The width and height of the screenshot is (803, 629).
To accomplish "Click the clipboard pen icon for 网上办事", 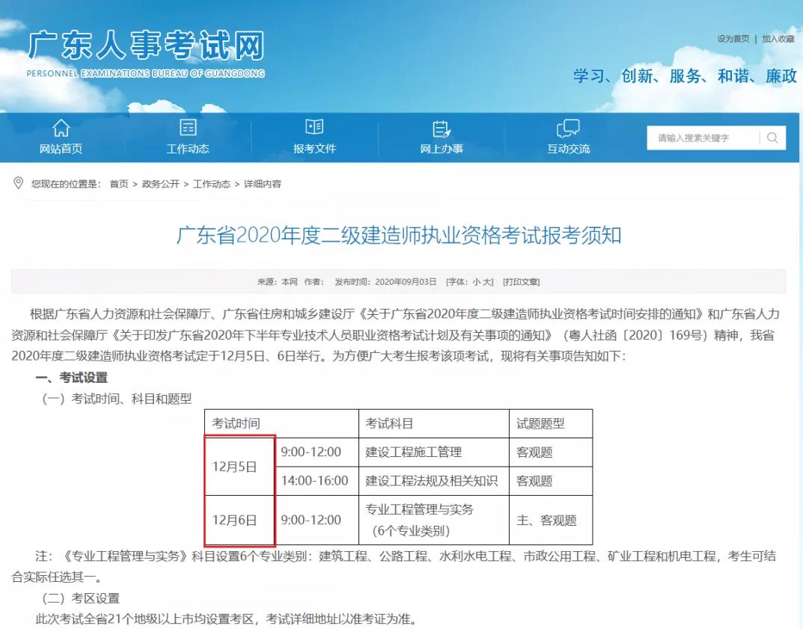I will tap(442, 128).
